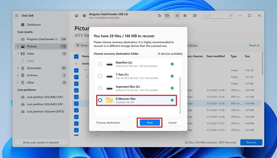Switch to file view icon in toolbar
The height and width of the screenshot is (158, 277).
(159, 16)
